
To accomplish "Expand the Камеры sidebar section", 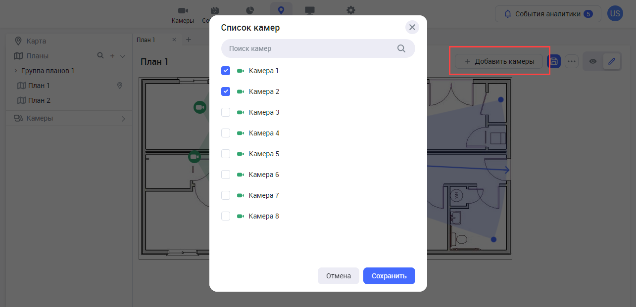I will pos(123,119).
